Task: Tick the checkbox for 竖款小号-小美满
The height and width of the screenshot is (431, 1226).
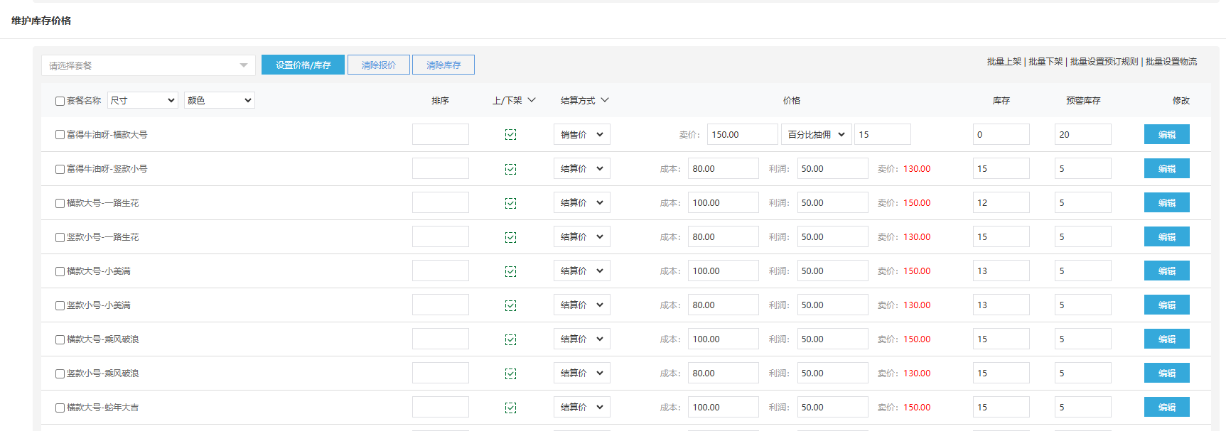Action: [60, 305]
